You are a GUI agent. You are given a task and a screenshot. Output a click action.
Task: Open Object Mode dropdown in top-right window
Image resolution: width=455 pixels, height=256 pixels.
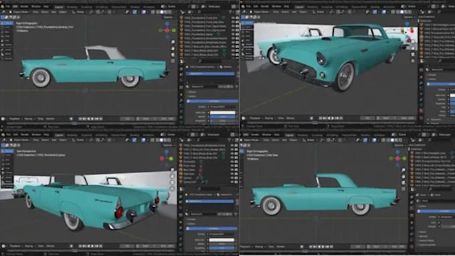coord(261,12)
